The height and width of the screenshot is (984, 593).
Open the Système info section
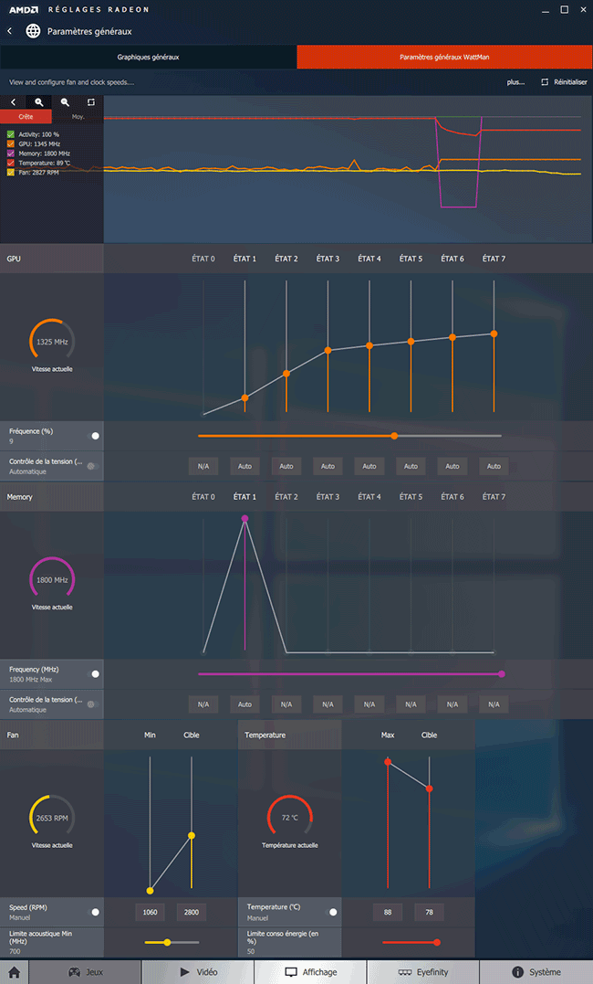coord(536,972)
